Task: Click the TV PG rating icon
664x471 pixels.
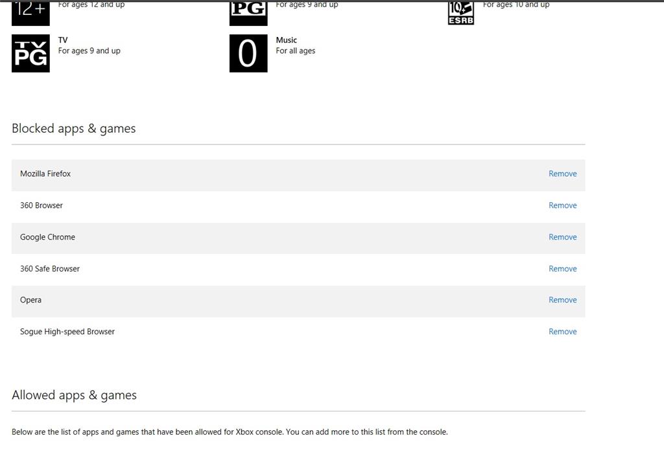Action: pos(30,53)
